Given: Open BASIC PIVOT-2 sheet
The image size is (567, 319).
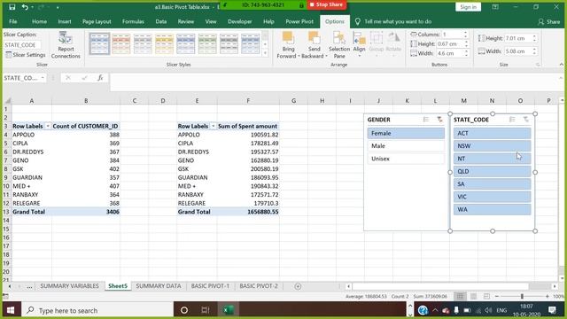Looking at the screenshot, I should tap(259, 285).
